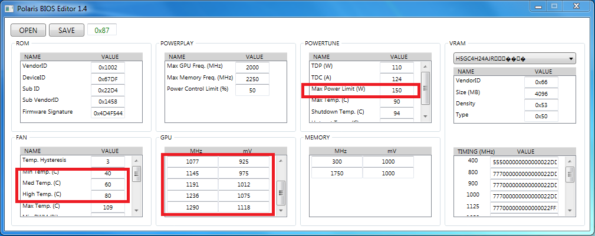Edit timing strap value for 800 MHz
The image size is (595, 236).
pyautogui.click(x=525, y=174)
